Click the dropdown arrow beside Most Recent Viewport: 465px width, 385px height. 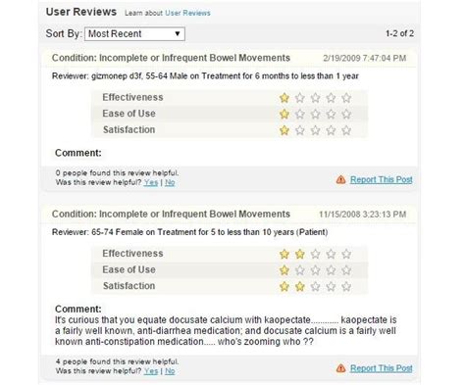[x=178, y=33]
